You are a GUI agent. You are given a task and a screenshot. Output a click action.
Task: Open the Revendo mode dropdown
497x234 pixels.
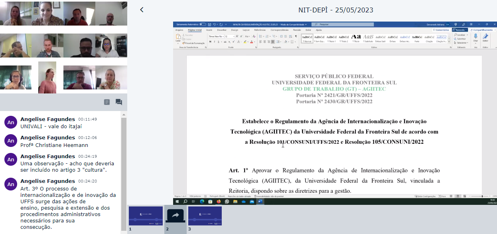point(460,30)
